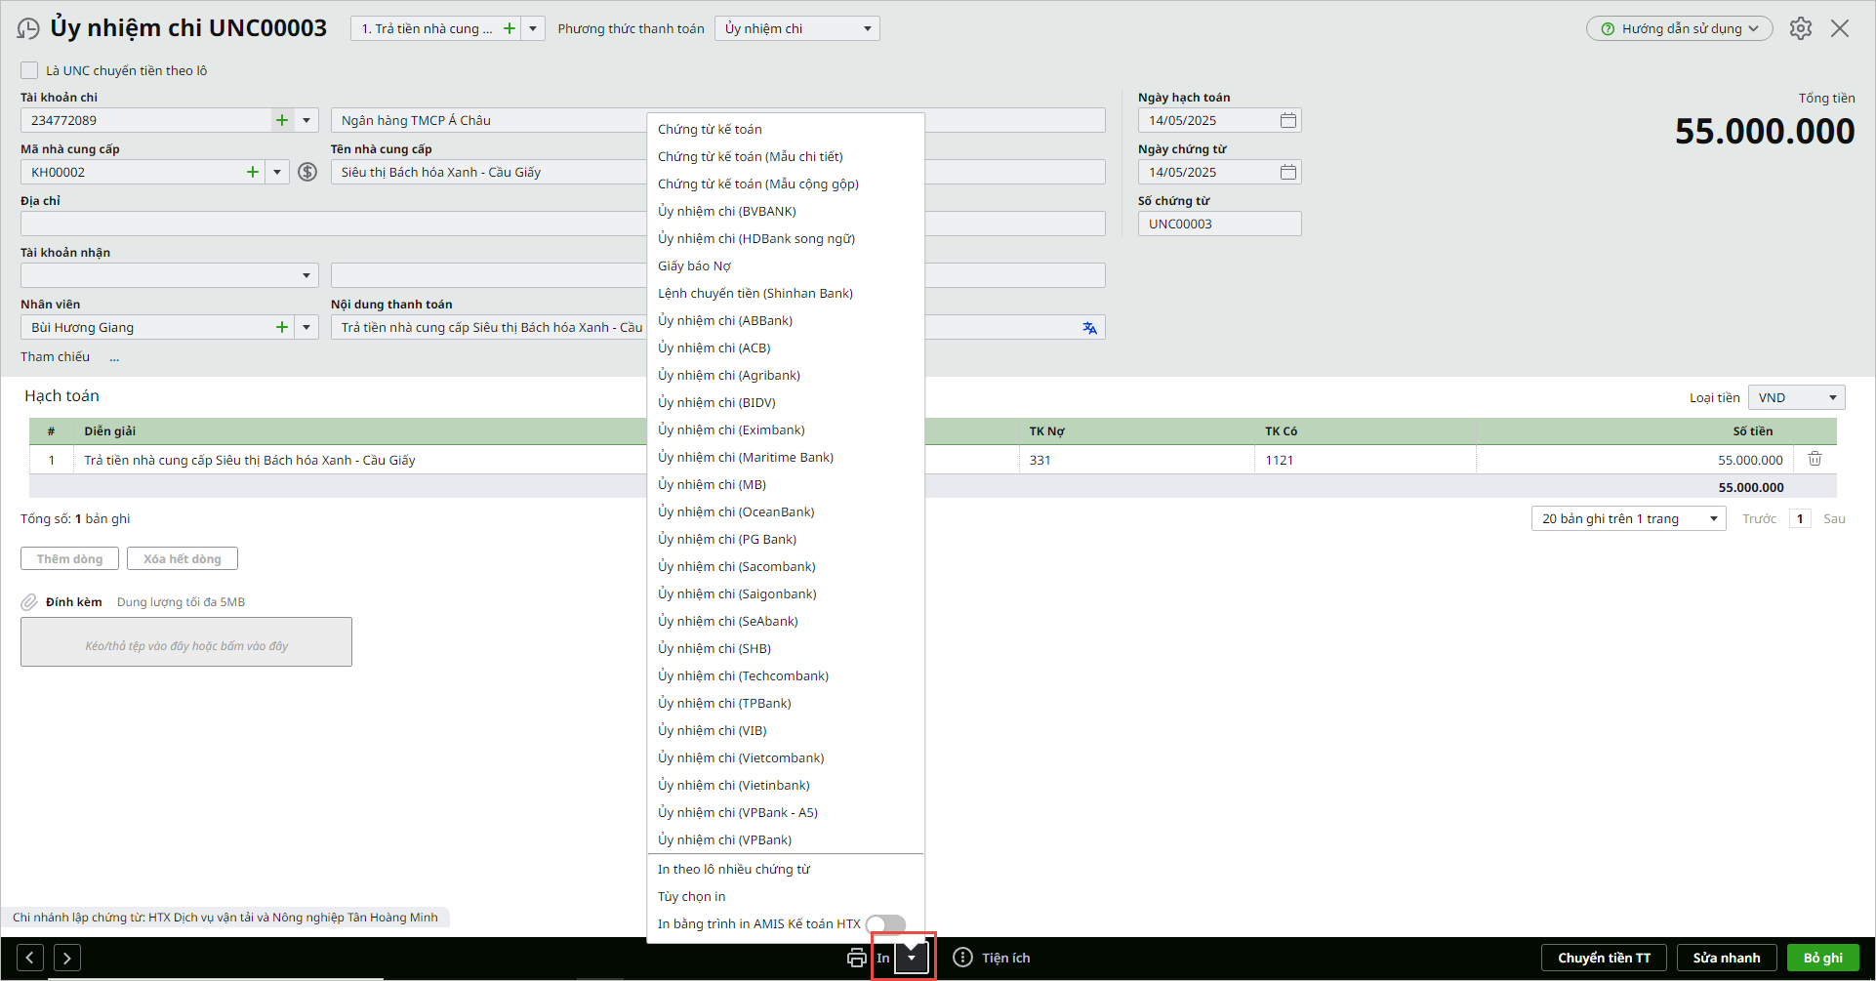Open Tài khoản nhận dropdown
The image size is (1876, 981).
click(x=170, y=275)
